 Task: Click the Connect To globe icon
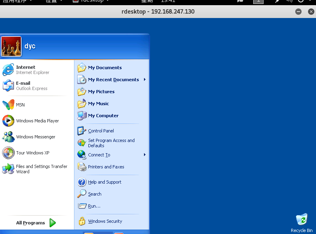(x=82, y=155)
